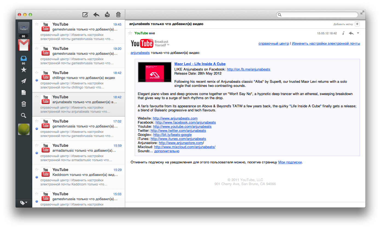Expand the description via the "дополнительно" link
The width and height of the screenshot is (381, 229).
166,151
